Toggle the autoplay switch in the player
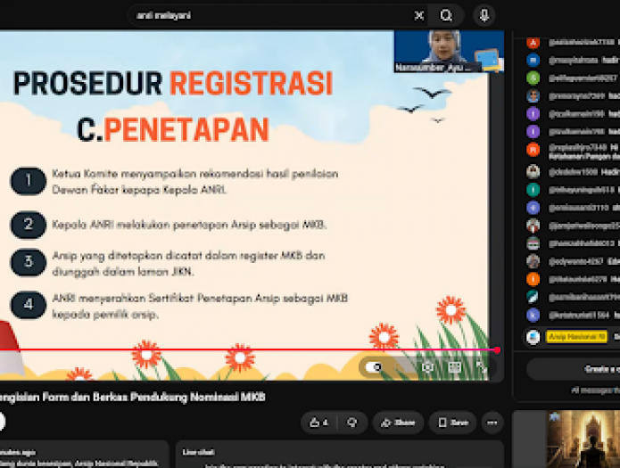 pyautogui.click(x=374, y=367)
